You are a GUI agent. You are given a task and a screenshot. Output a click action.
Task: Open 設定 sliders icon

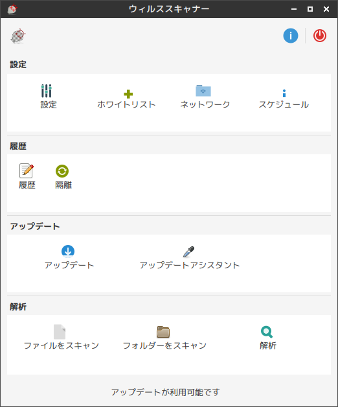47,91
